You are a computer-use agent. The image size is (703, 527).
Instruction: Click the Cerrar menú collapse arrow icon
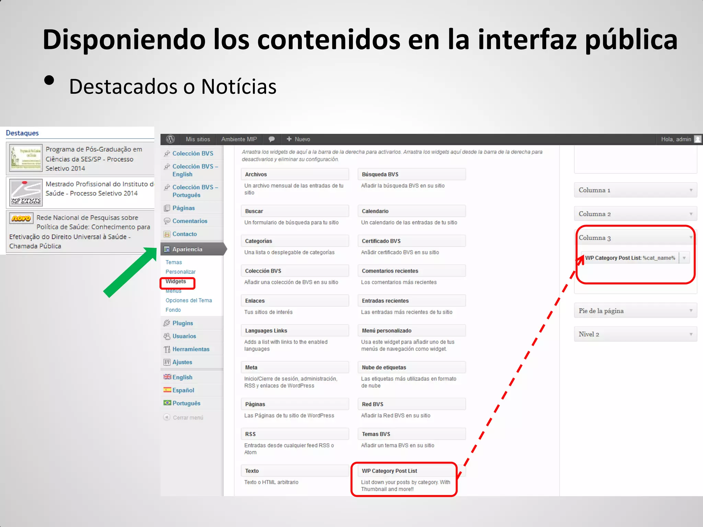[x=167, y=417]
